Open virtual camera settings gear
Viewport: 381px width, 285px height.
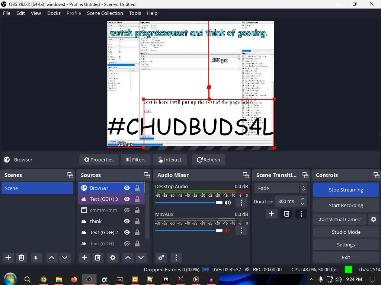374,219
